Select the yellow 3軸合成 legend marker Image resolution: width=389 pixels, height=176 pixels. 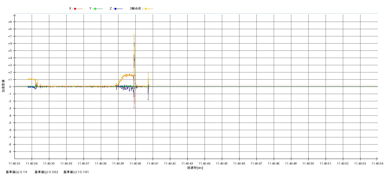146,9
